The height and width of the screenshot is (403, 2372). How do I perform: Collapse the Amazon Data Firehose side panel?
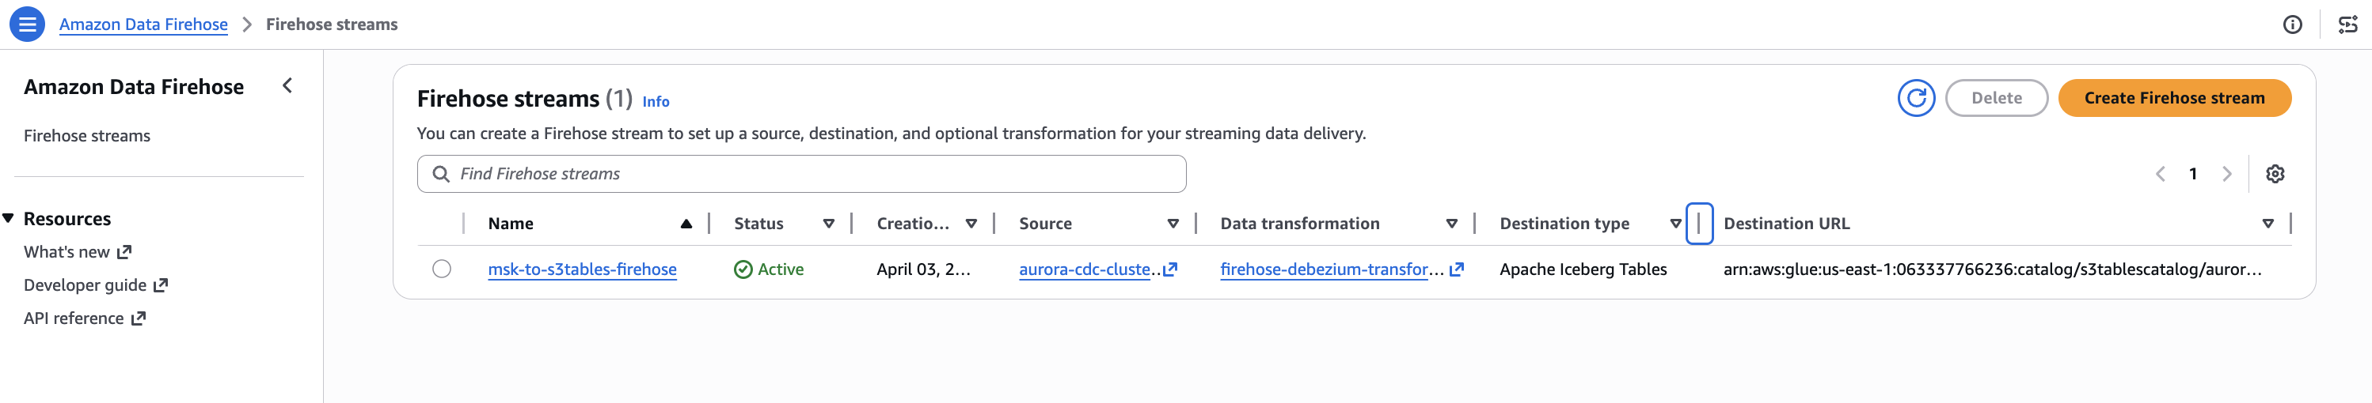coord(287,85)
